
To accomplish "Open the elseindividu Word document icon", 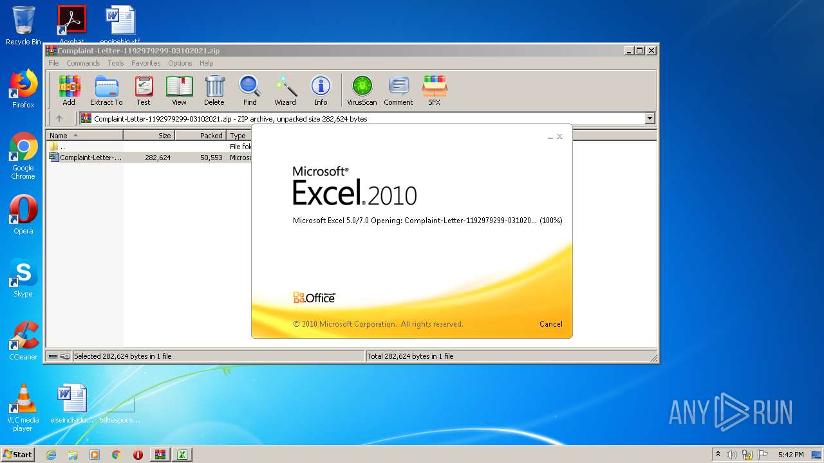I will click(x=71, y=404).
